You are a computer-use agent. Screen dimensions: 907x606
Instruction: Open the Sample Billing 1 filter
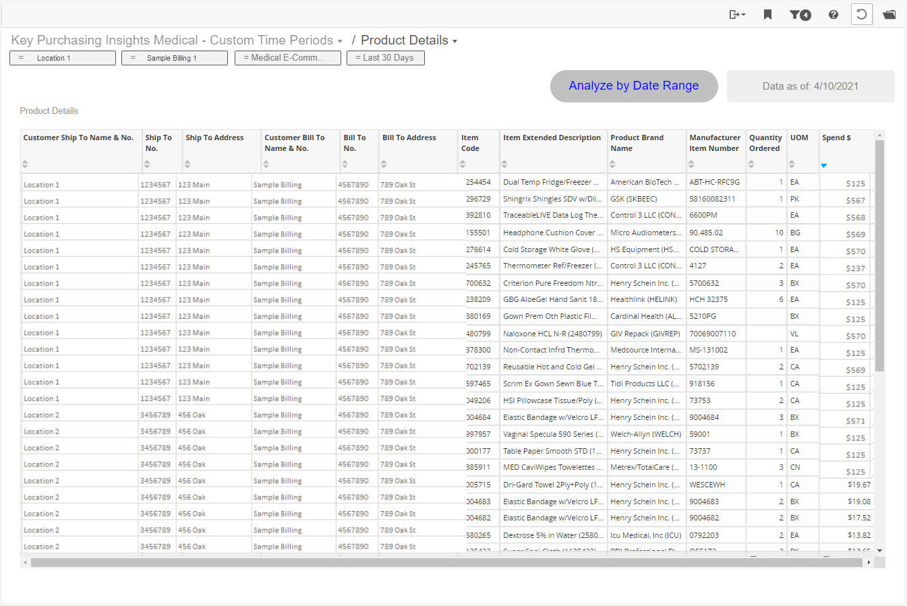[x=174, y=58]
